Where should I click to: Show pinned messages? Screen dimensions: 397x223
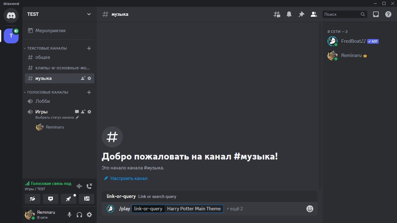point(301,14)
